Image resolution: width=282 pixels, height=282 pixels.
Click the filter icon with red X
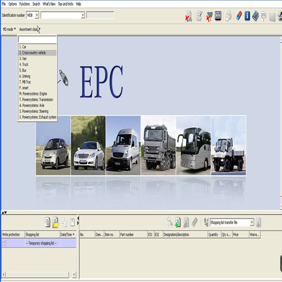click(209, 16)
